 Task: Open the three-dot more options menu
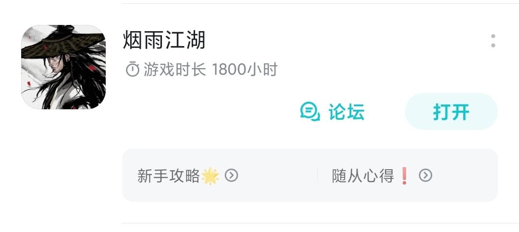[x=493, y=41]
